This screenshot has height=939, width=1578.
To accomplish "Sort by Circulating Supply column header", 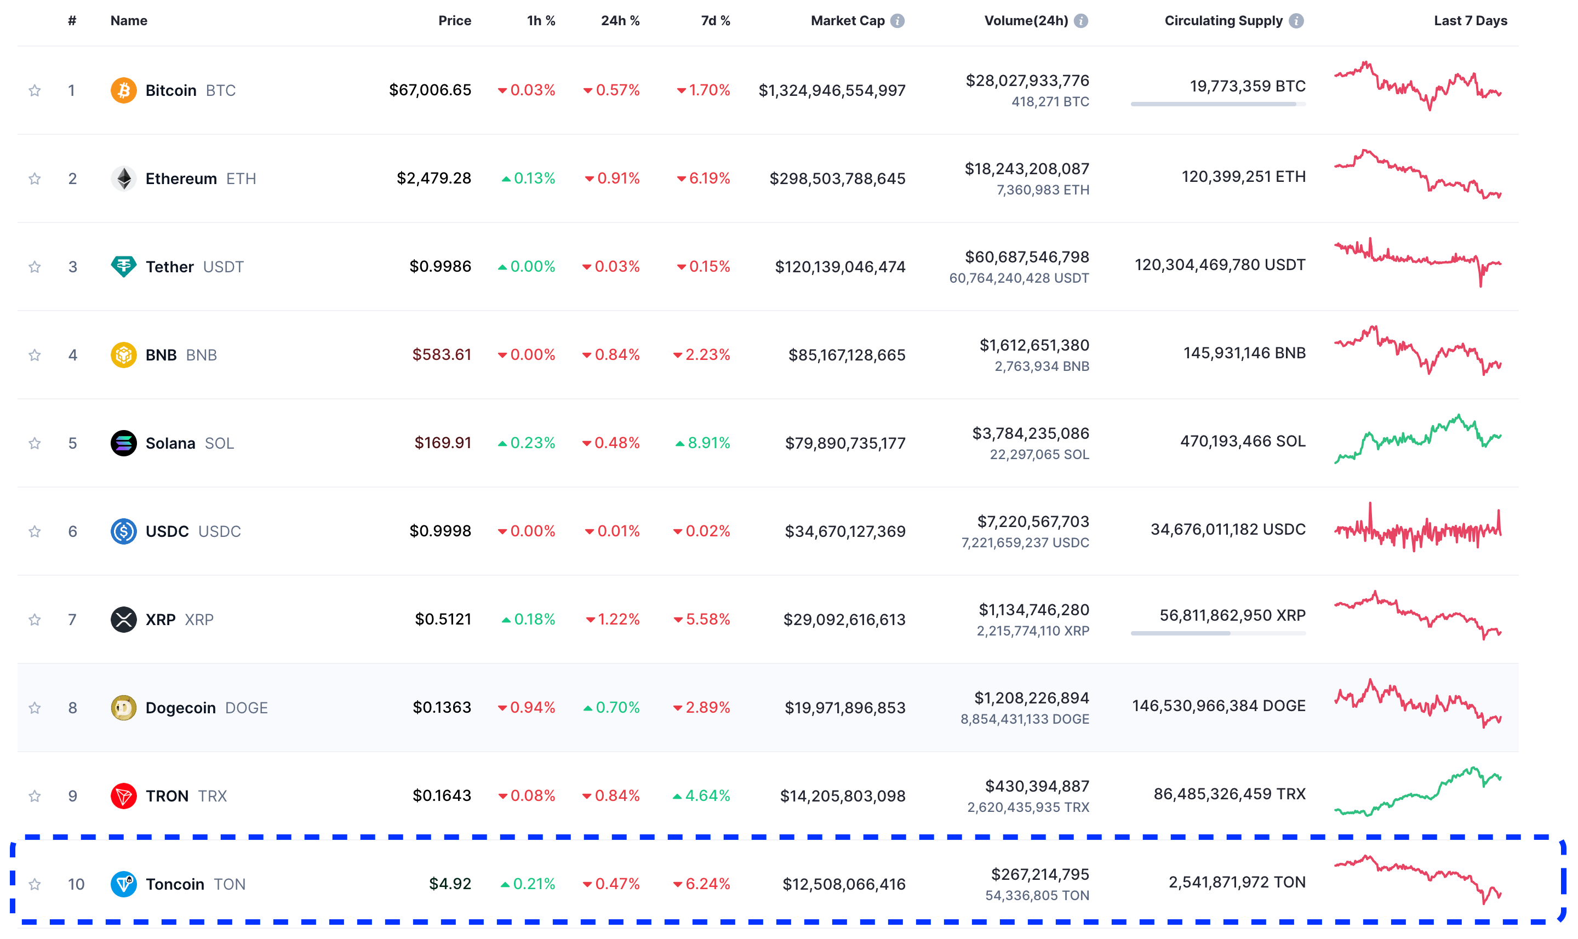I will coord(1223,21).
